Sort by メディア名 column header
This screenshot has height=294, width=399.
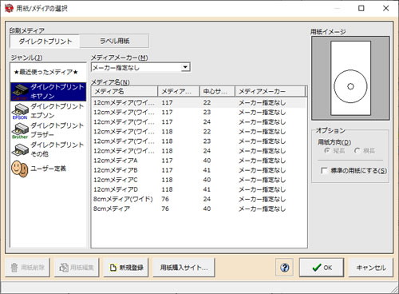124,91
